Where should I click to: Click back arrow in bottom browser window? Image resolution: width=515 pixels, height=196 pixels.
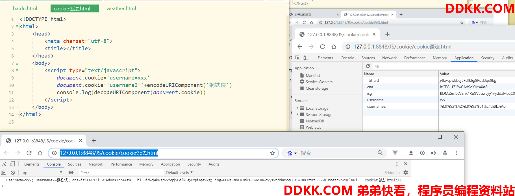click(6, 153)
